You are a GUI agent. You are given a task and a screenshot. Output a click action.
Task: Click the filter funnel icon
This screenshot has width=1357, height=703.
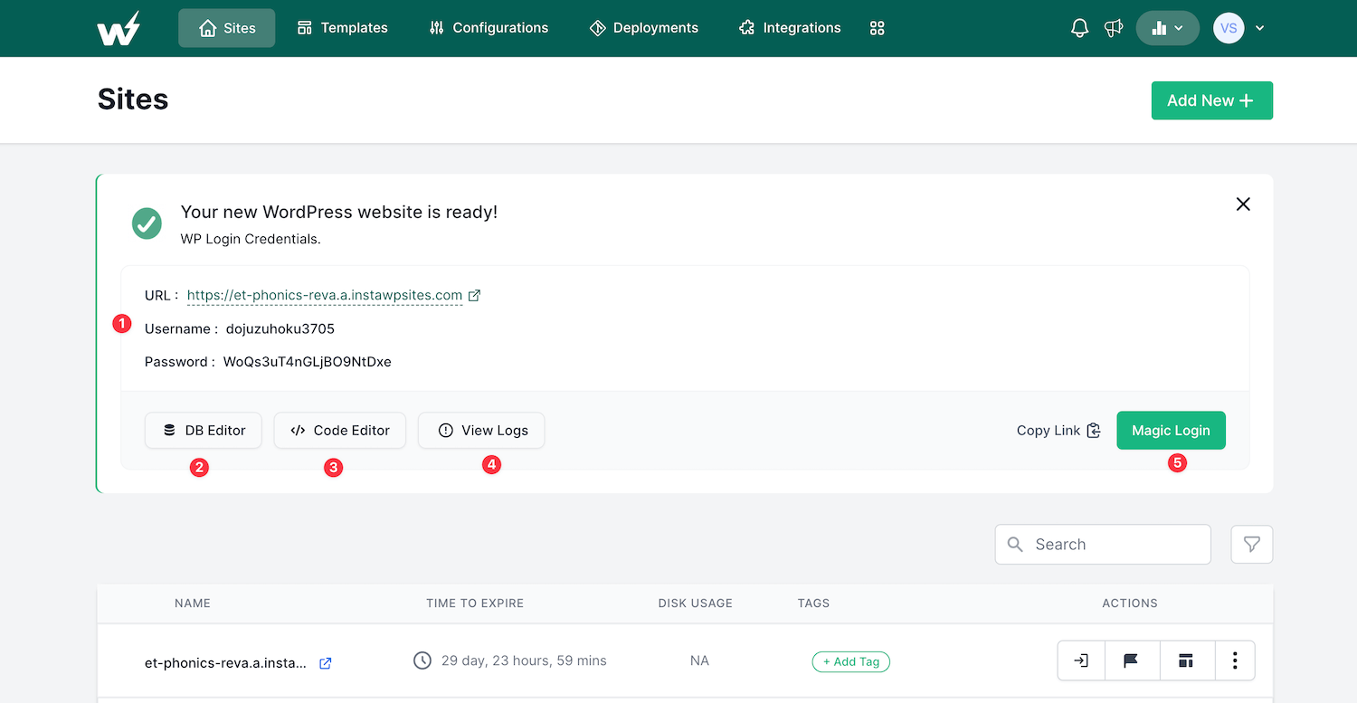click(x=1252, y=545)
